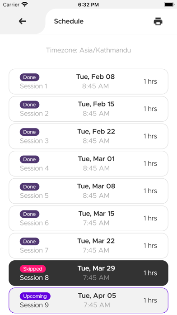Open the upcoming Tue, Apr 05 session
The width and height of the screenshot is (177, 315).
(88, 301)
